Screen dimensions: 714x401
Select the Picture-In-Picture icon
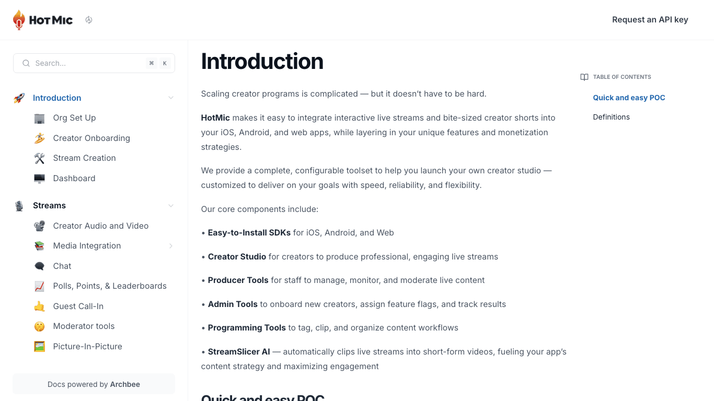39,346
